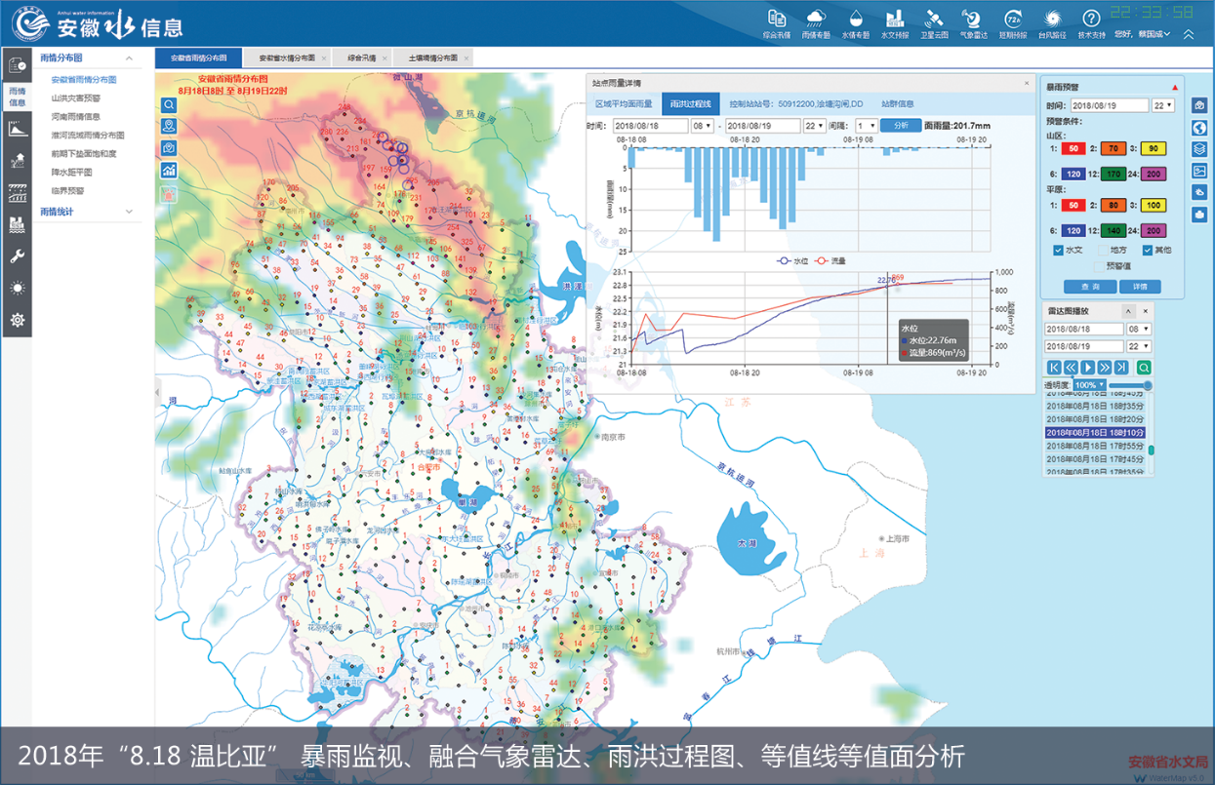Viewport: 1215px width, 785px height.
Task: Open the 72h 短期预报 forecast icon
Action: point(1013,19)
